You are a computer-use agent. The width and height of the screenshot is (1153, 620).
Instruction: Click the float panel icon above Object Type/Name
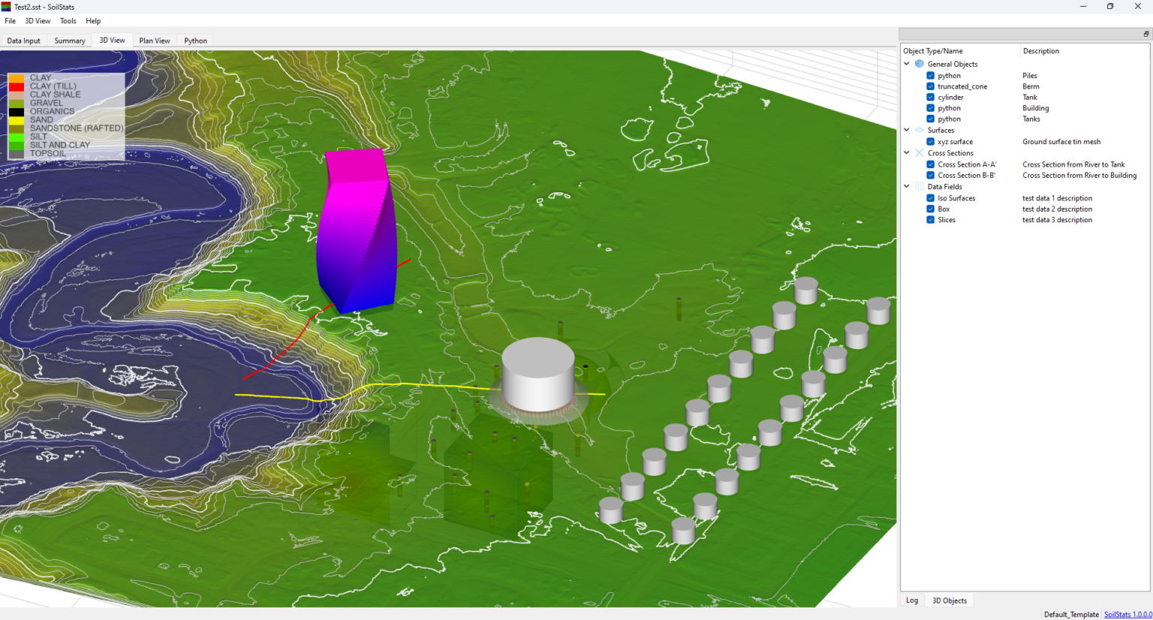[1146, 33]
